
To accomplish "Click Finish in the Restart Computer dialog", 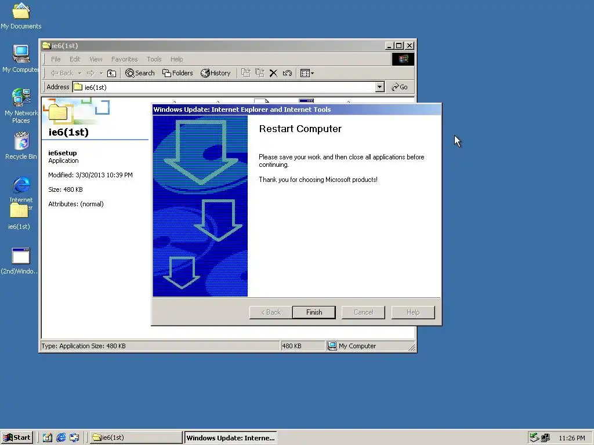I will (314, 312).
